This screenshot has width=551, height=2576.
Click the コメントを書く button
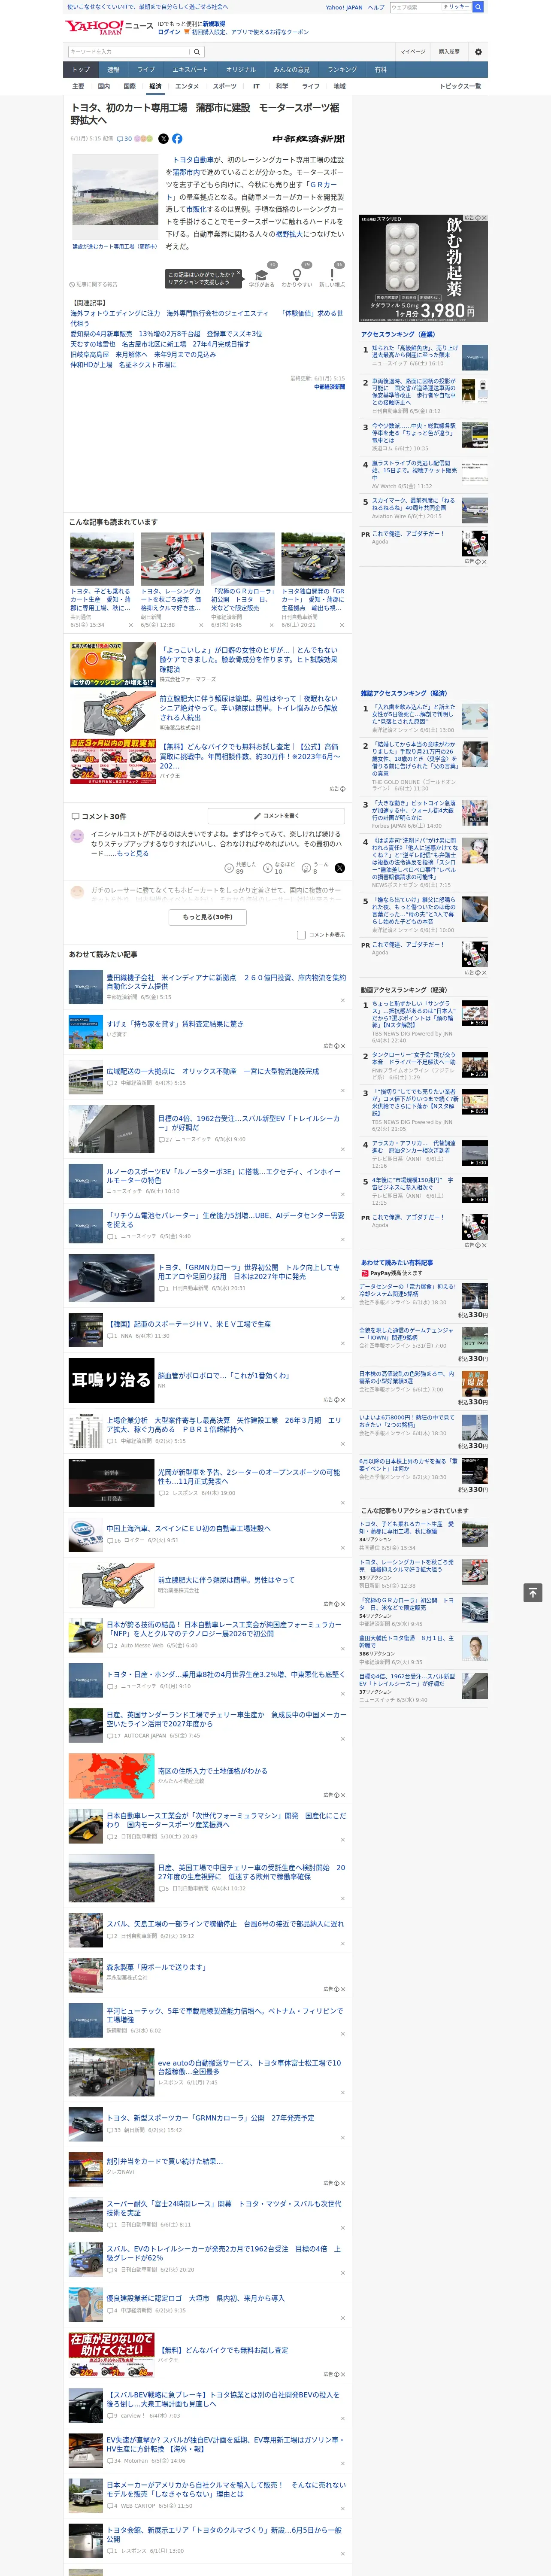tap(276, 816)
